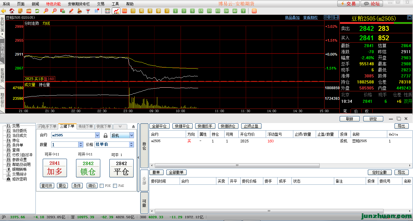Switch to daily 日 K-line icon
Screen dimensions: 413x221
coord(133,11)
